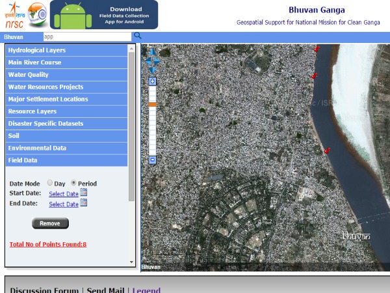Pan the map right with the arrow
The height and width of the screenshot is (293, 390).
pos(157,61)
